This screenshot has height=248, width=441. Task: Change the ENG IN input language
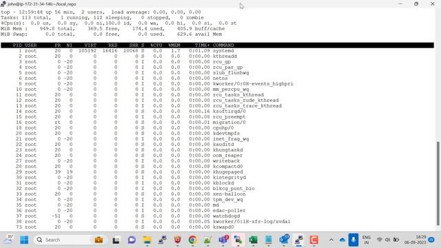point(366,240)
